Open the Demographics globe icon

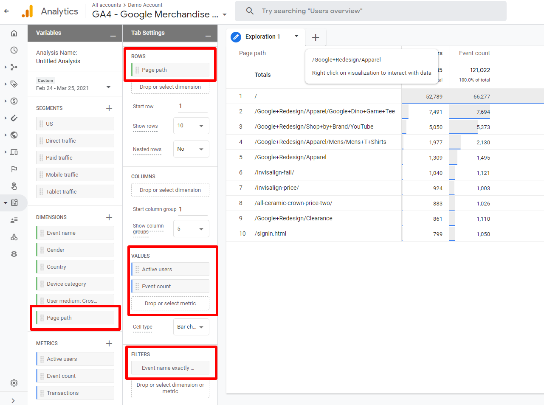[14, 135]
